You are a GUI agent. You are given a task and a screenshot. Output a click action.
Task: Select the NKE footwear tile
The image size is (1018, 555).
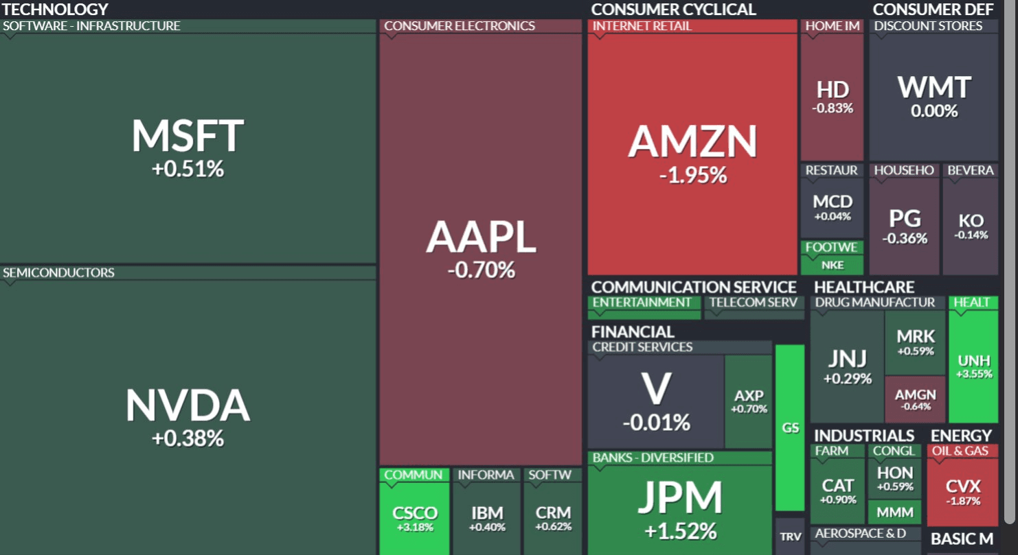(833, 265)
